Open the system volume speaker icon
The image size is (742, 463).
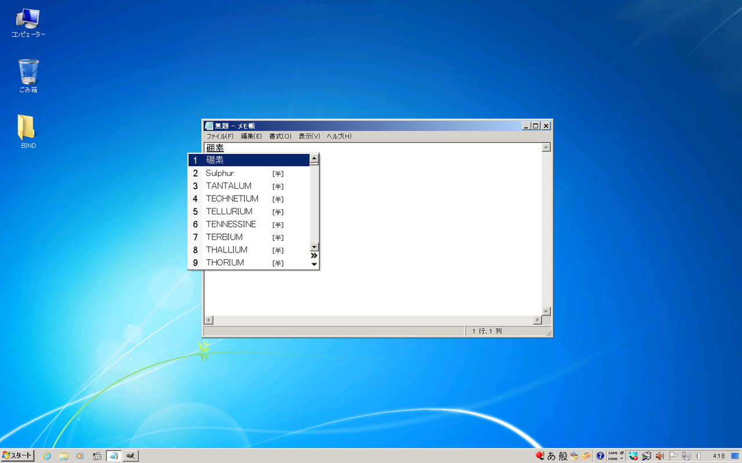700,456
